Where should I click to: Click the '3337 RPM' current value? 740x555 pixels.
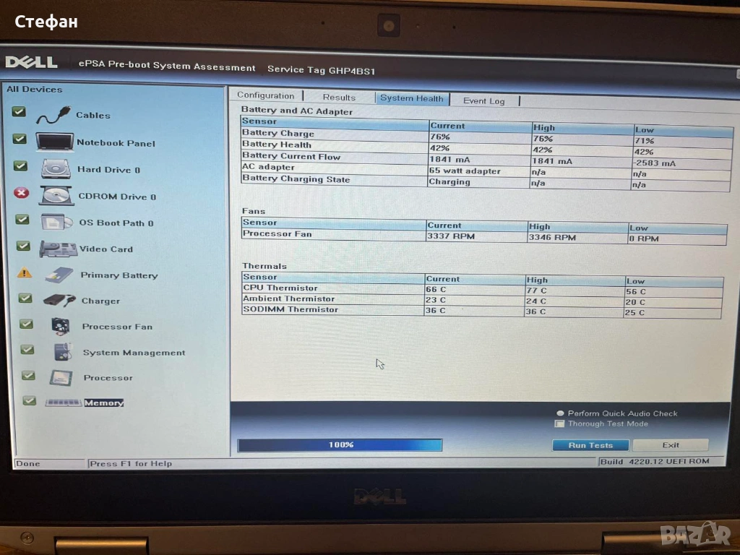(x=451, y=236)
